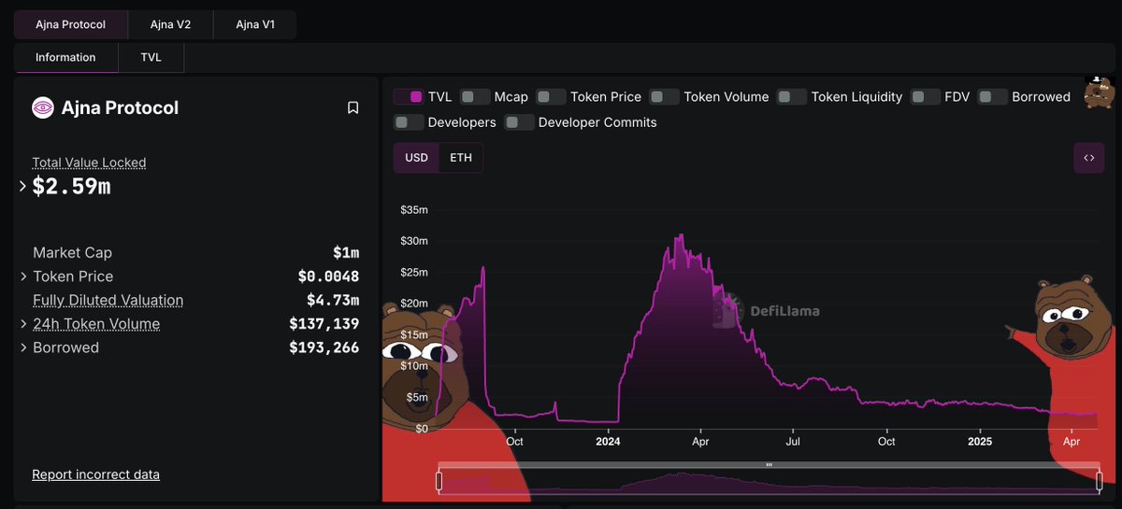
Task: Show Developer Commits on the chart
Action: click(x=519, y=122)
